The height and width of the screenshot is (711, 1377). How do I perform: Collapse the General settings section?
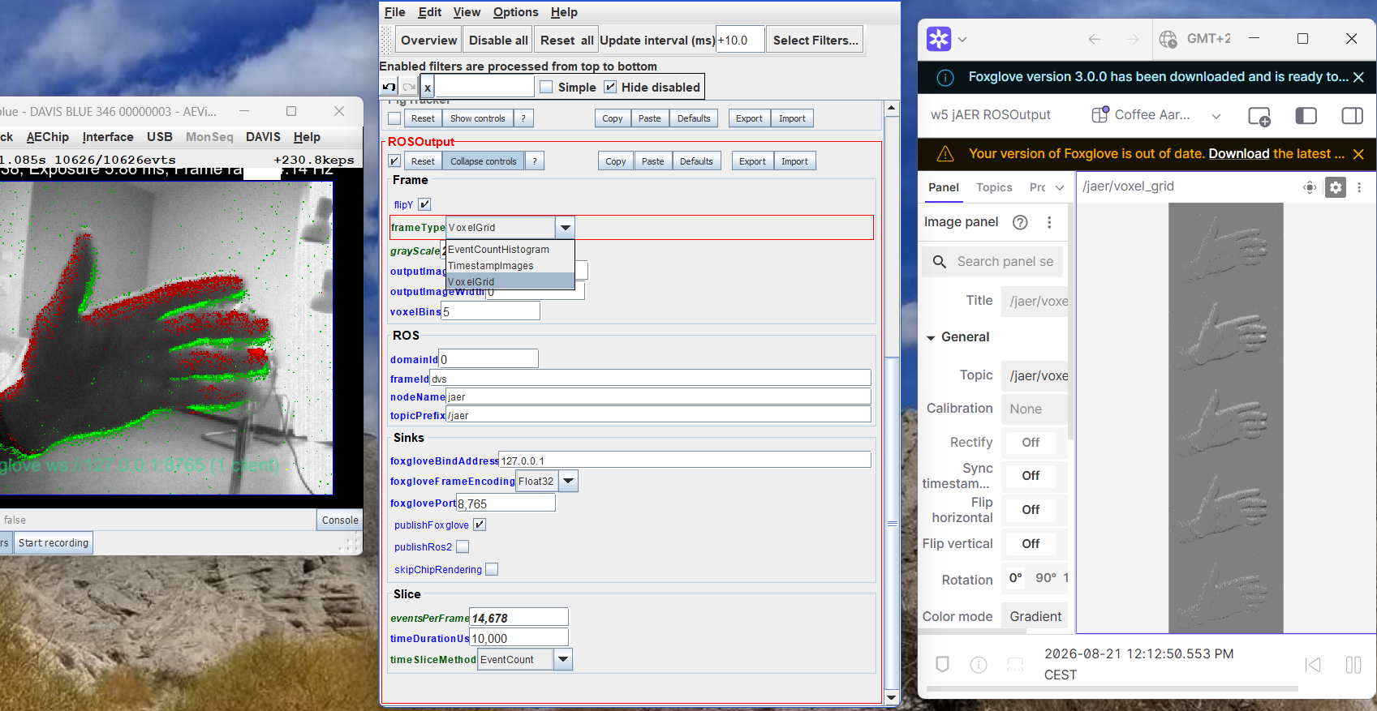931,337
